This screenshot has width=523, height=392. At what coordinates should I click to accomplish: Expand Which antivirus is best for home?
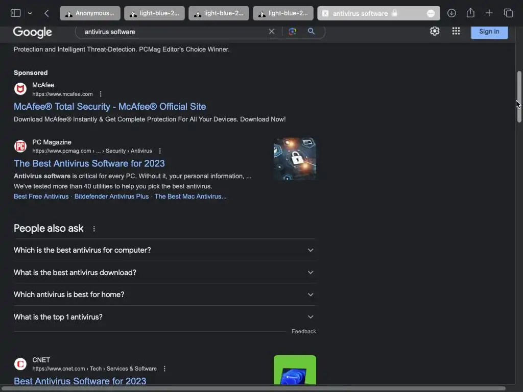pos(165,295)
